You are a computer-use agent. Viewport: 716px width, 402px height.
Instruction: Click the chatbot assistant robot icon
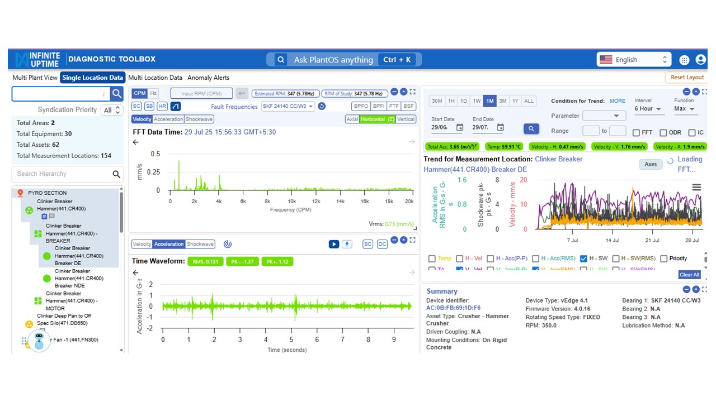click(39, 340)
